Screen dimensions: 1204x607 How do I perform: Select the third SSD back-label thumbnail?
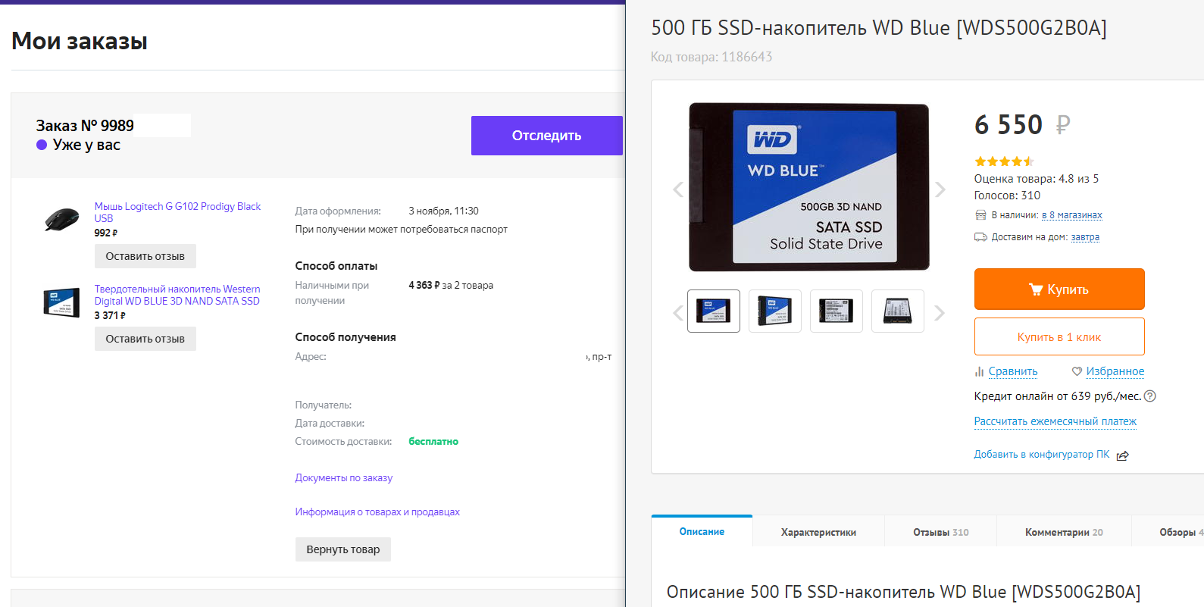pyautogui.click(x=837, y=311)
